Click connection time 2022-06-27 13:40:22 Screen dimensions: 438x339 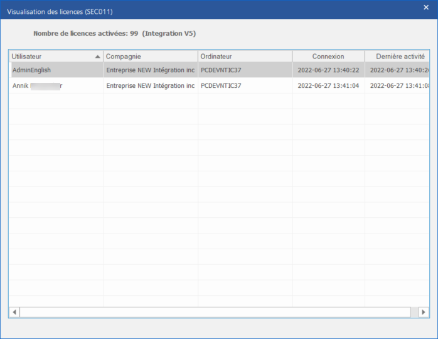pos(328,70)
